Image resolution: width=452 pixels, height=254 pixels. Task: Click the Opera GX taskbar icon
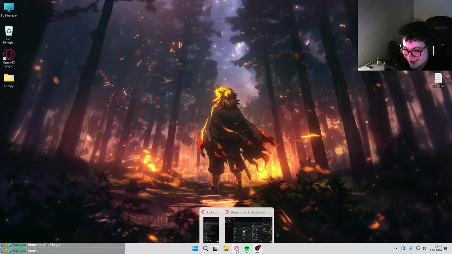point(236,249)
